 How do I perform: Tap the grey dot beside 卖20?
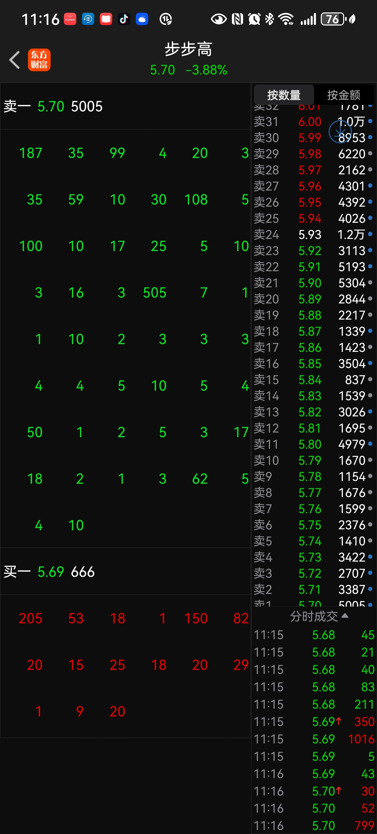click(370, 298)
